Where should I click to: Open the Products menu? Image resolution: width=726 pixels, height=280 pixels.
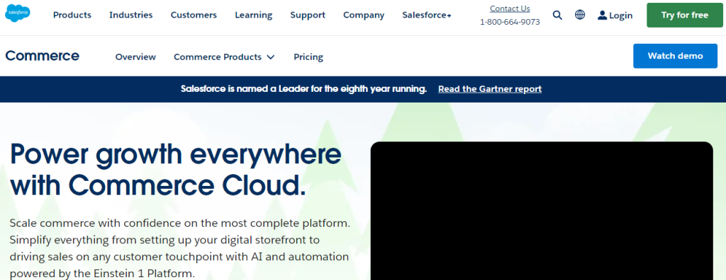click(72, 15)
